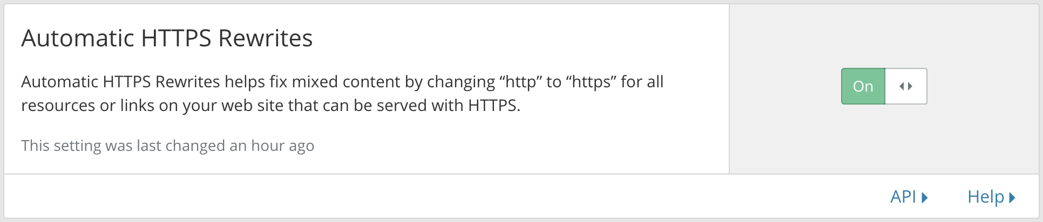Click "an hour ago" in the timestamp
Viewport: 1043px width, 222px height.
pyautogui.click(x=272, y=146)
